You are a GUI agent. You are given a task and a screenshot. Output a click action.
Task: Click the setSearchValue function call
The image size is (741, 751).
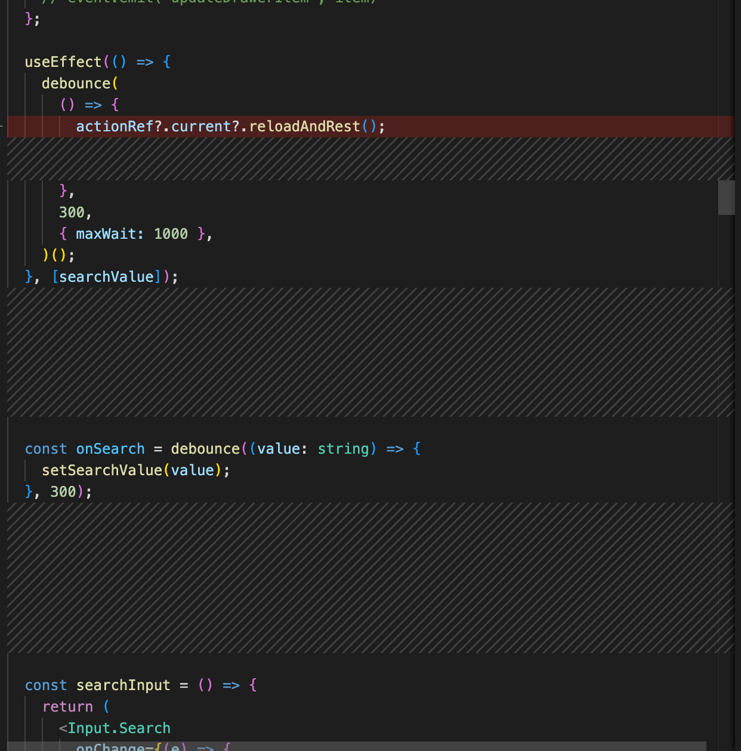pyautogui.click(x=101, y=470)
